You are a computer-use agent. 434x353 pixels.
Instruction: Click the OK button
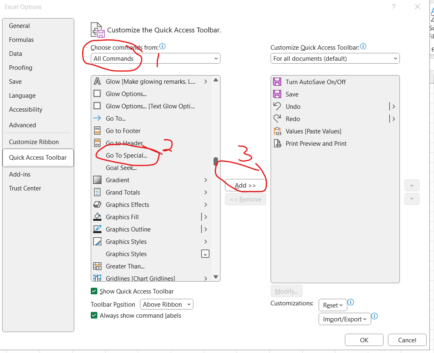[364, 340]
